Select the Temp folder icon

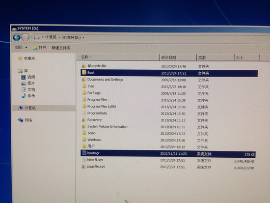point(84,133)
